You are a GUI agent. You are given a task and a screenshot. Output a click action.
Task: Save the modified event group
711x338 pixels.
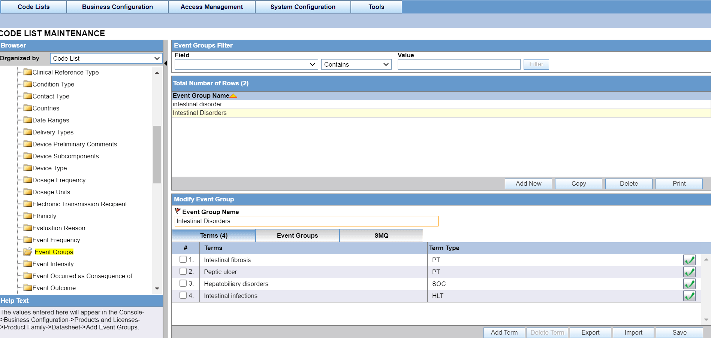(x=679, y=332)
